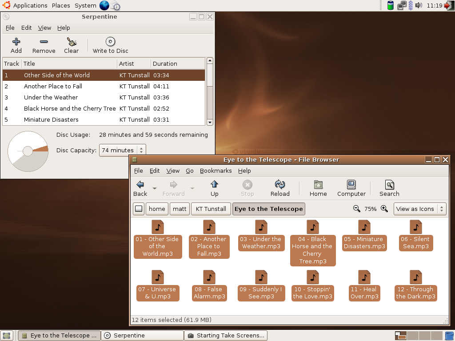Select file 10 - Stoppin' the Love.mp3
Viewport: 455px width, 341px height.
point(312,285)
